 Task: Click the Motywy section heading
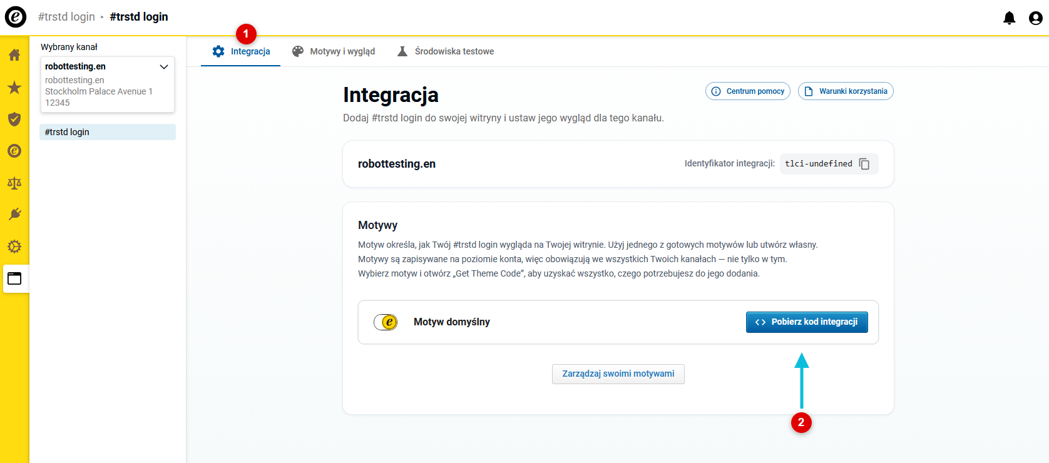pos(377,225)
